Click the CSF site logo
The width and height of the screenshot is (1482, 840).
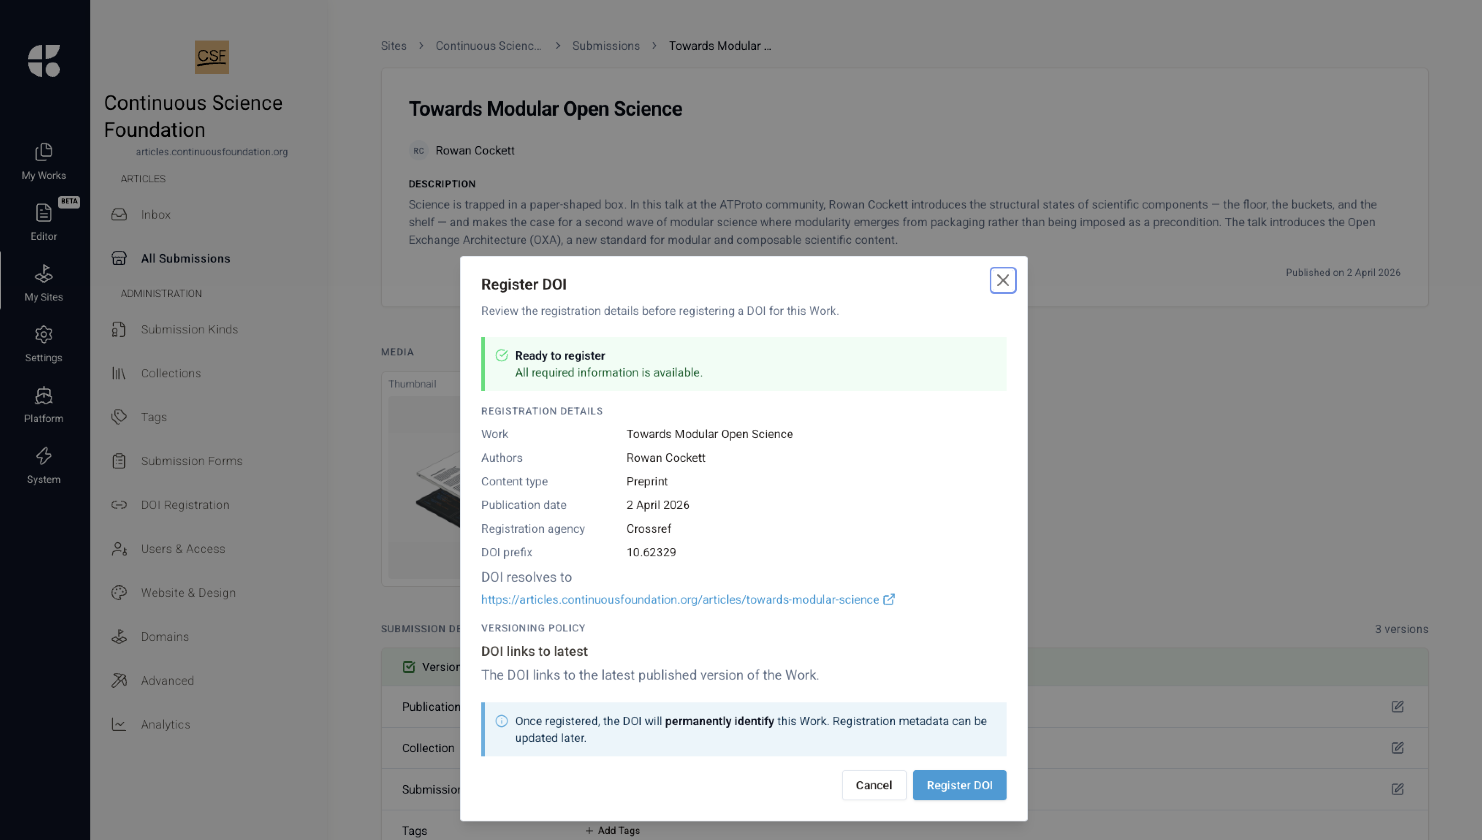(212, 57)
